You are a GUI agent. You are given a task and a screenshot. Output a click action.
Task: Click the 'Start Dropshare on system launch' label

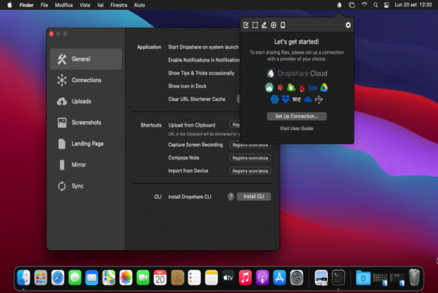tap(203, 47)
